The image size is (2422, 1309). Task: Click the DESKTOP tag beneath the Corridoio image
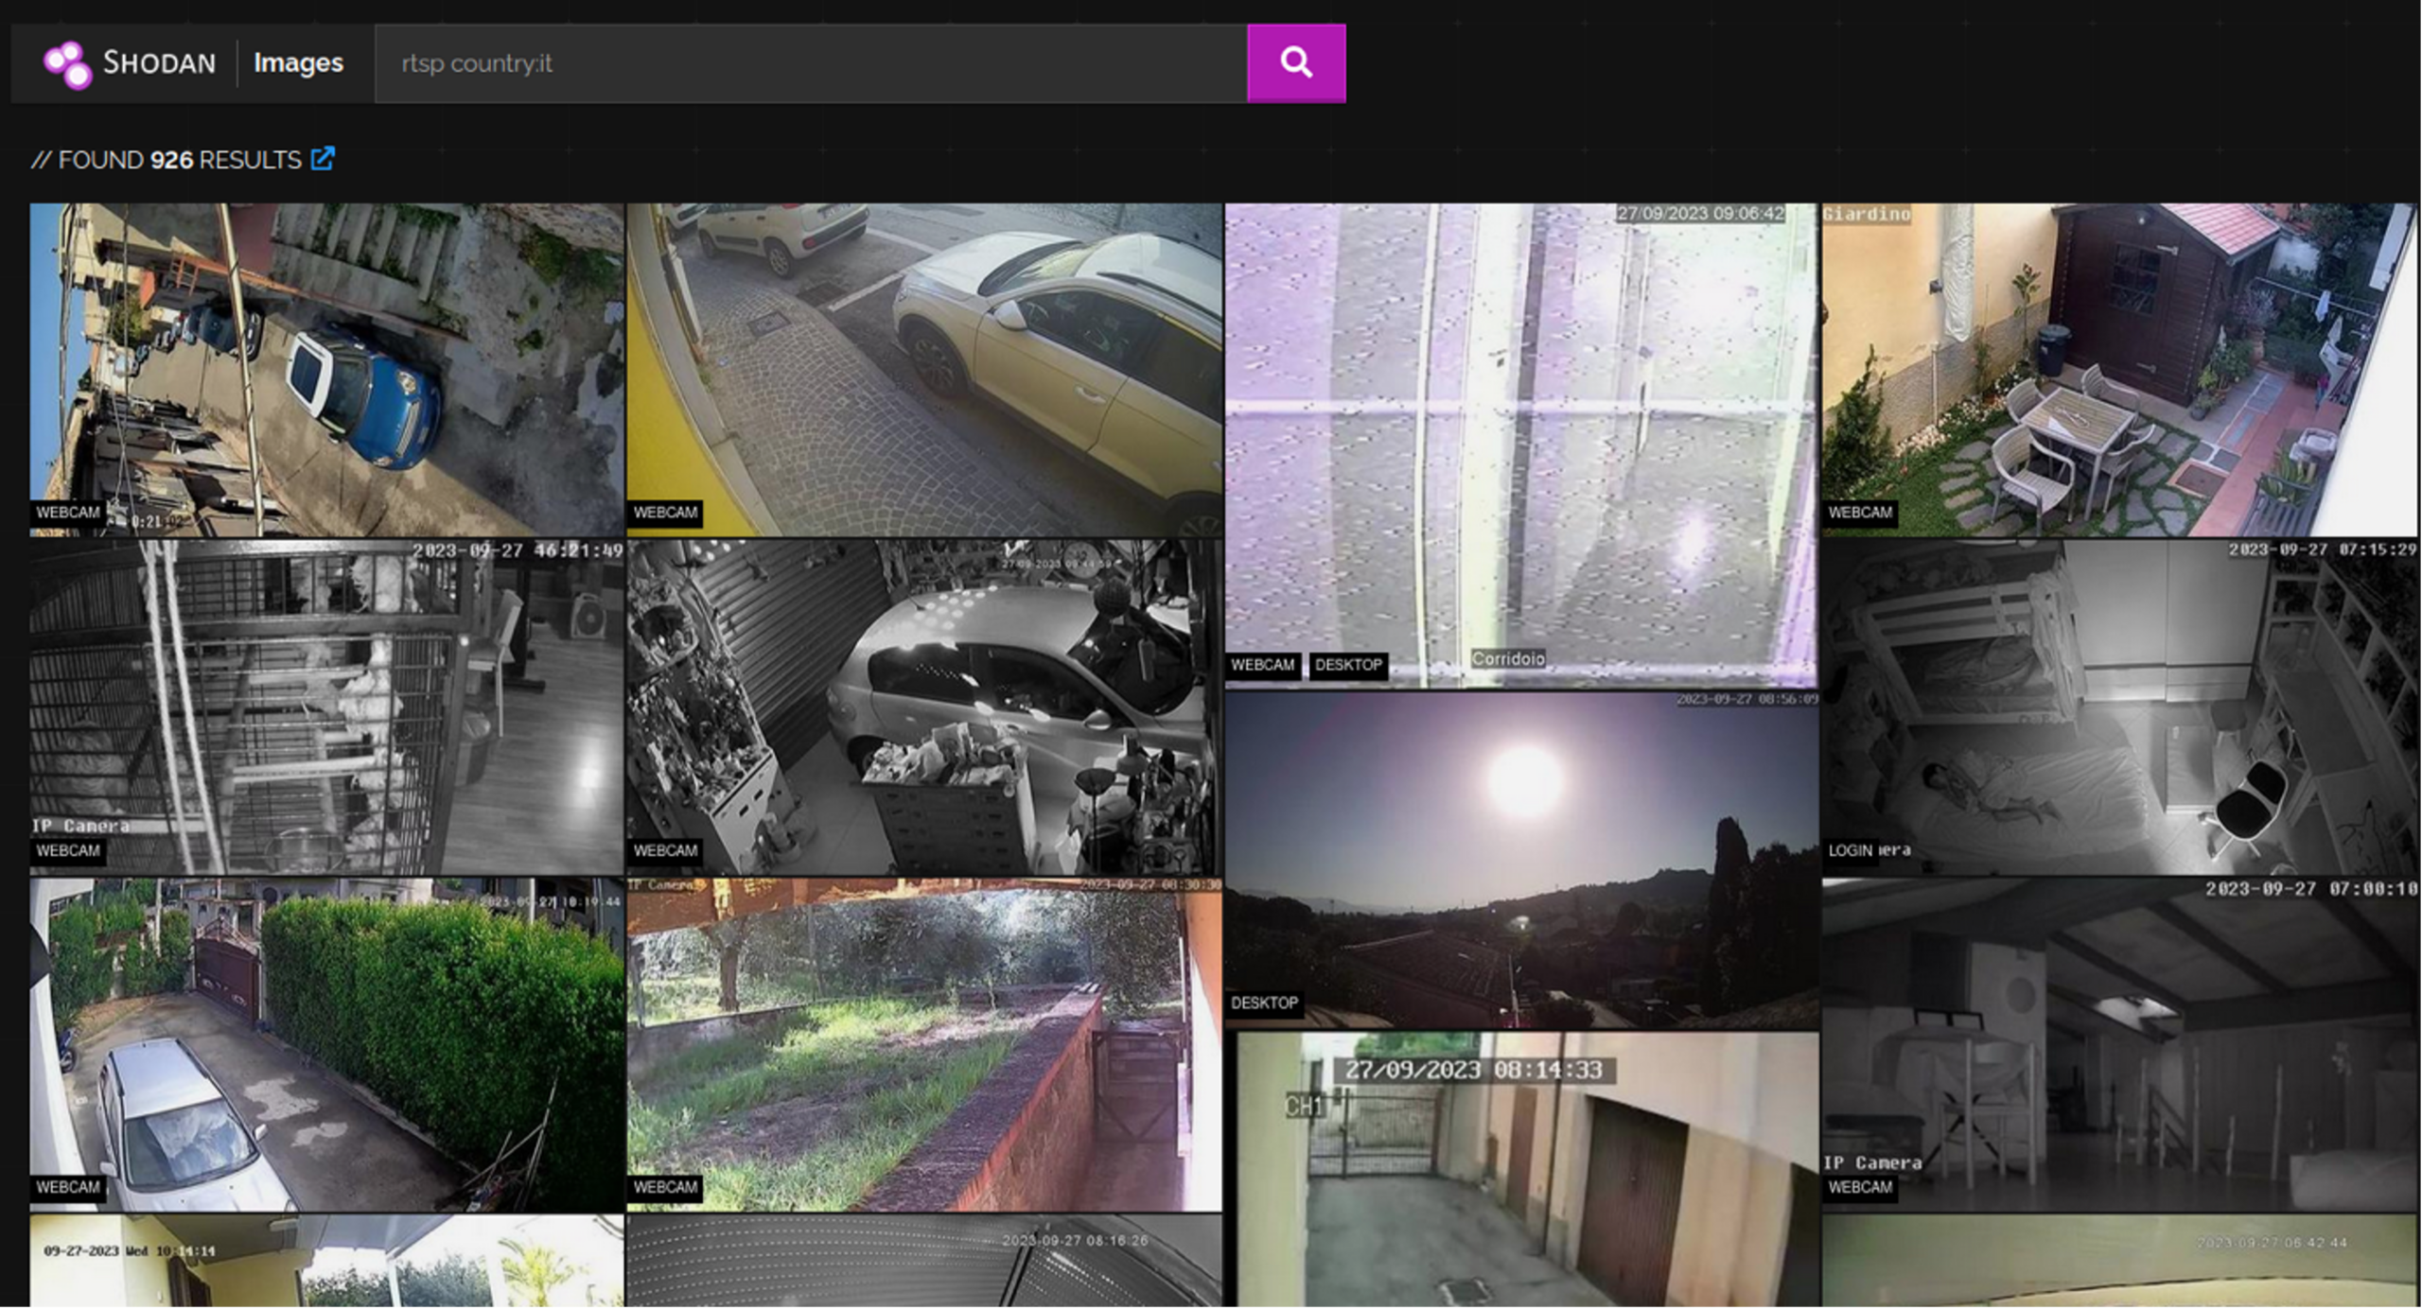pos(1347,665)
